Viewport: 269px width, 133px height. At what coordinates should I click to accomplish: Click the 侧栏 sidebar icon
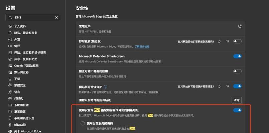[x=10, y=46]
